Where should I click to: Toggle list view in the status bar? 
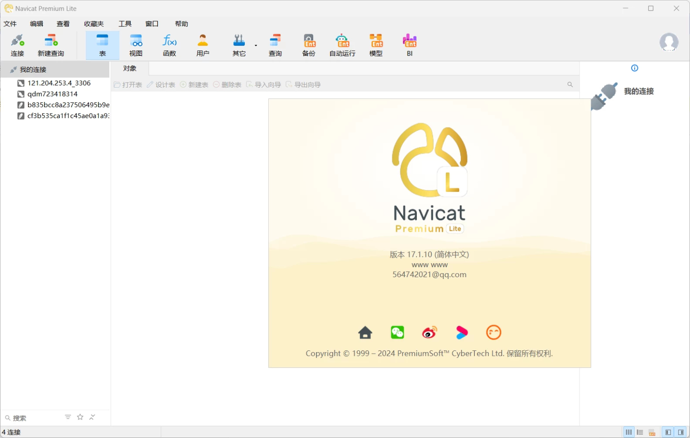[640, 432]
